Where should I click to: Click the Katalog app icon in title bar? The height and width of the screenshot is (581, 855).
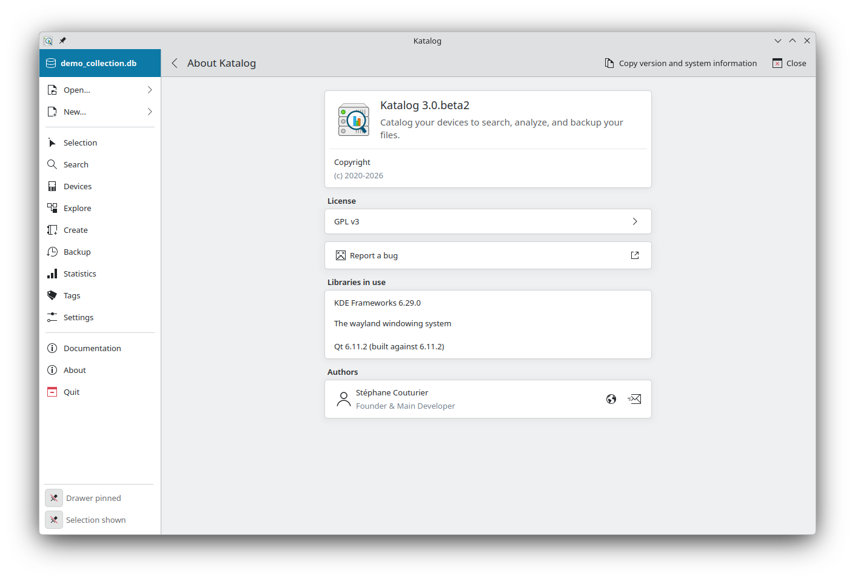tap(48, 41)
